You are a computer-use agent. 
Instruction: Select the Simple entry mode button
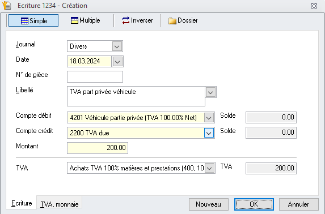point(33,20)
